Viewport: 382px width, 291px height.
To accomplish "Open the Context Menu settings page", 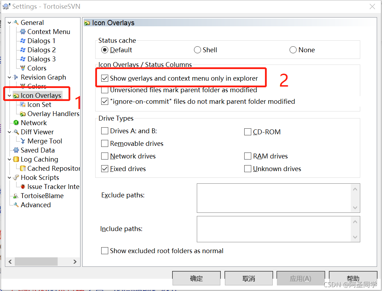I will (49, 32).
